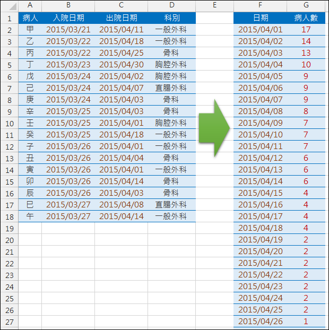The height and width of the screenshot is (330, 329).
Task: Click admission date 2015/03/23
Action: point(68,65)
